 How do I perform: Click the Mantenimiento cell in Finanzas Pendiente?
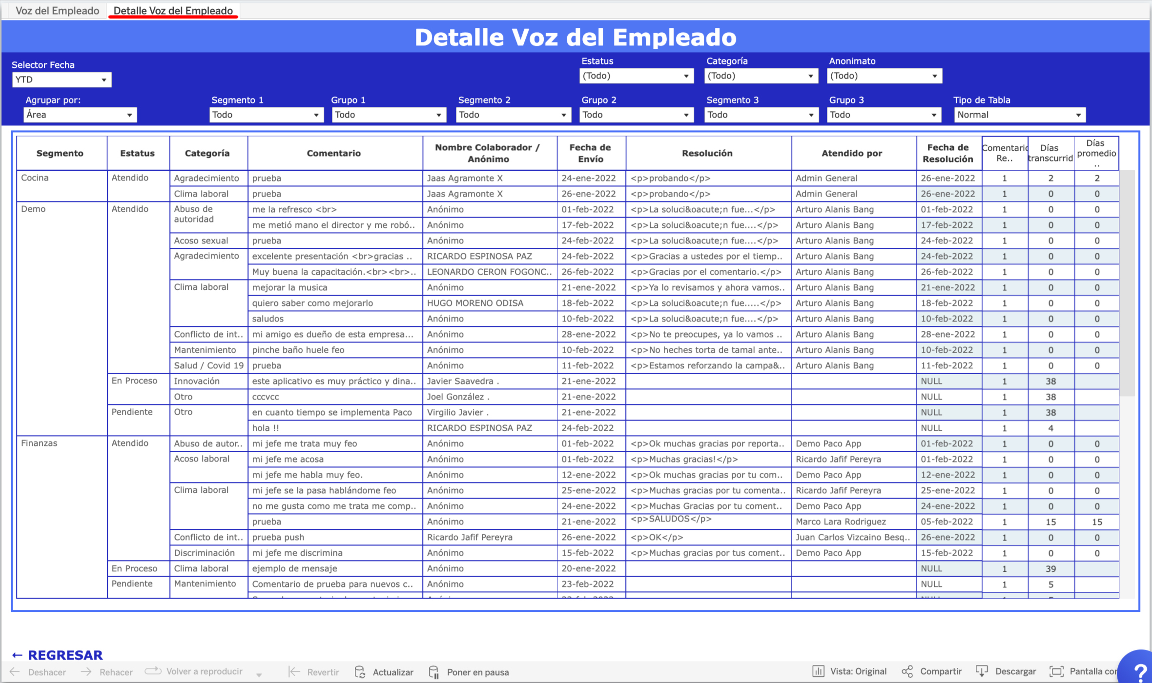point(208,587)
